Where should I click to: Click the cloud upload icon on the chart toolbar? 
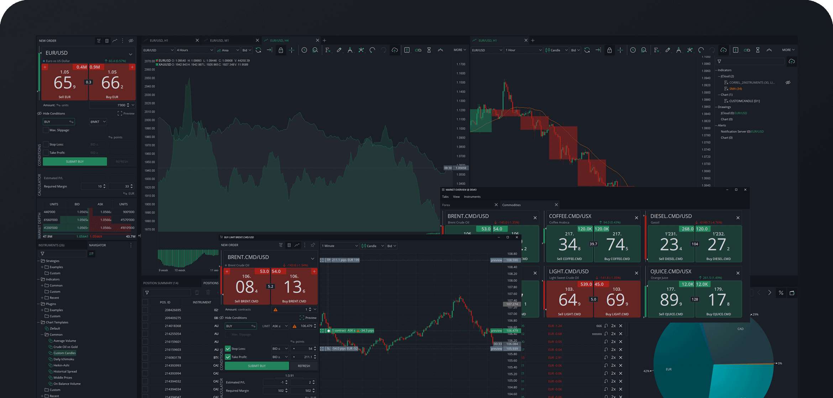click(x=395, y=50)
